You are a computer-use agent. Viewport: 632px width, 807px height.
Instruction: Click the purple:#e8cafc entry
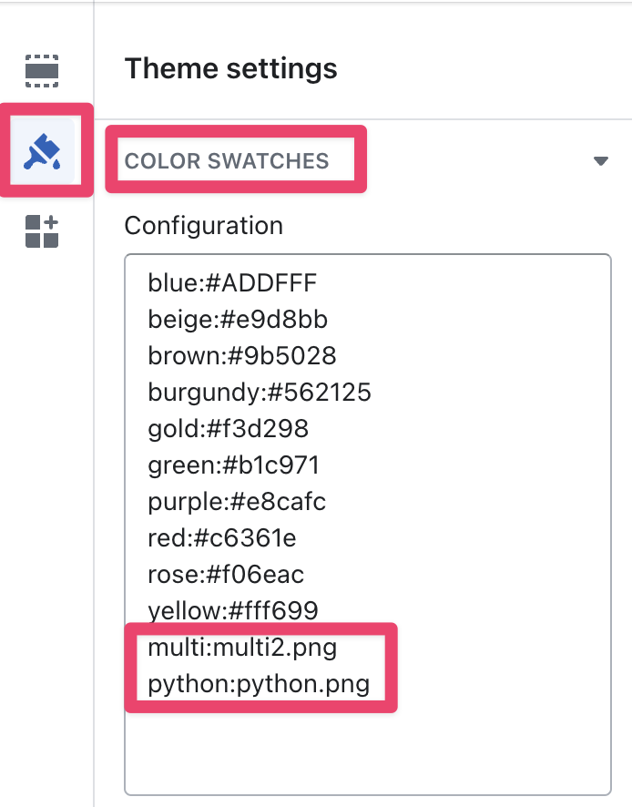[237, 502]
